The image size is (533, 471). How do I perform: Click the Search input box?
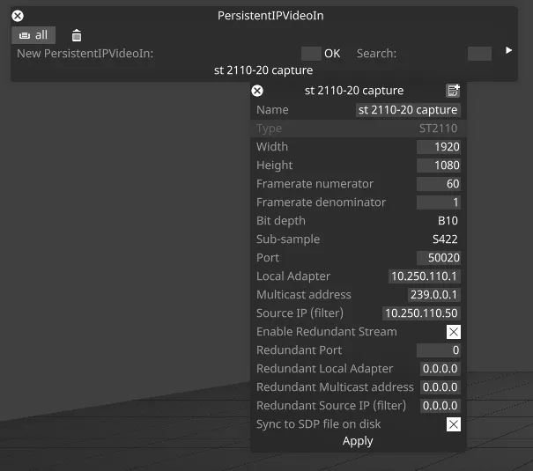coord(479,54)
